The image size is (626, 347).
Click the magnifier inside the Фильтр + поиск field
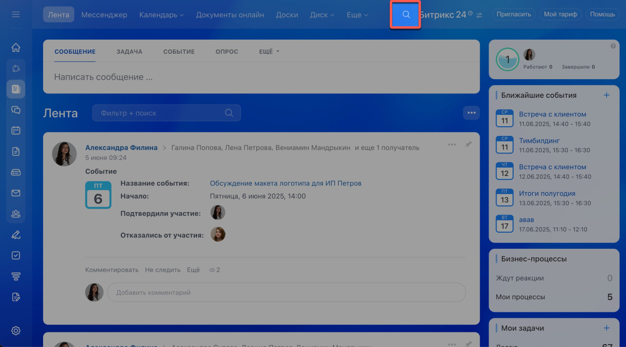[x=229, y=113]
